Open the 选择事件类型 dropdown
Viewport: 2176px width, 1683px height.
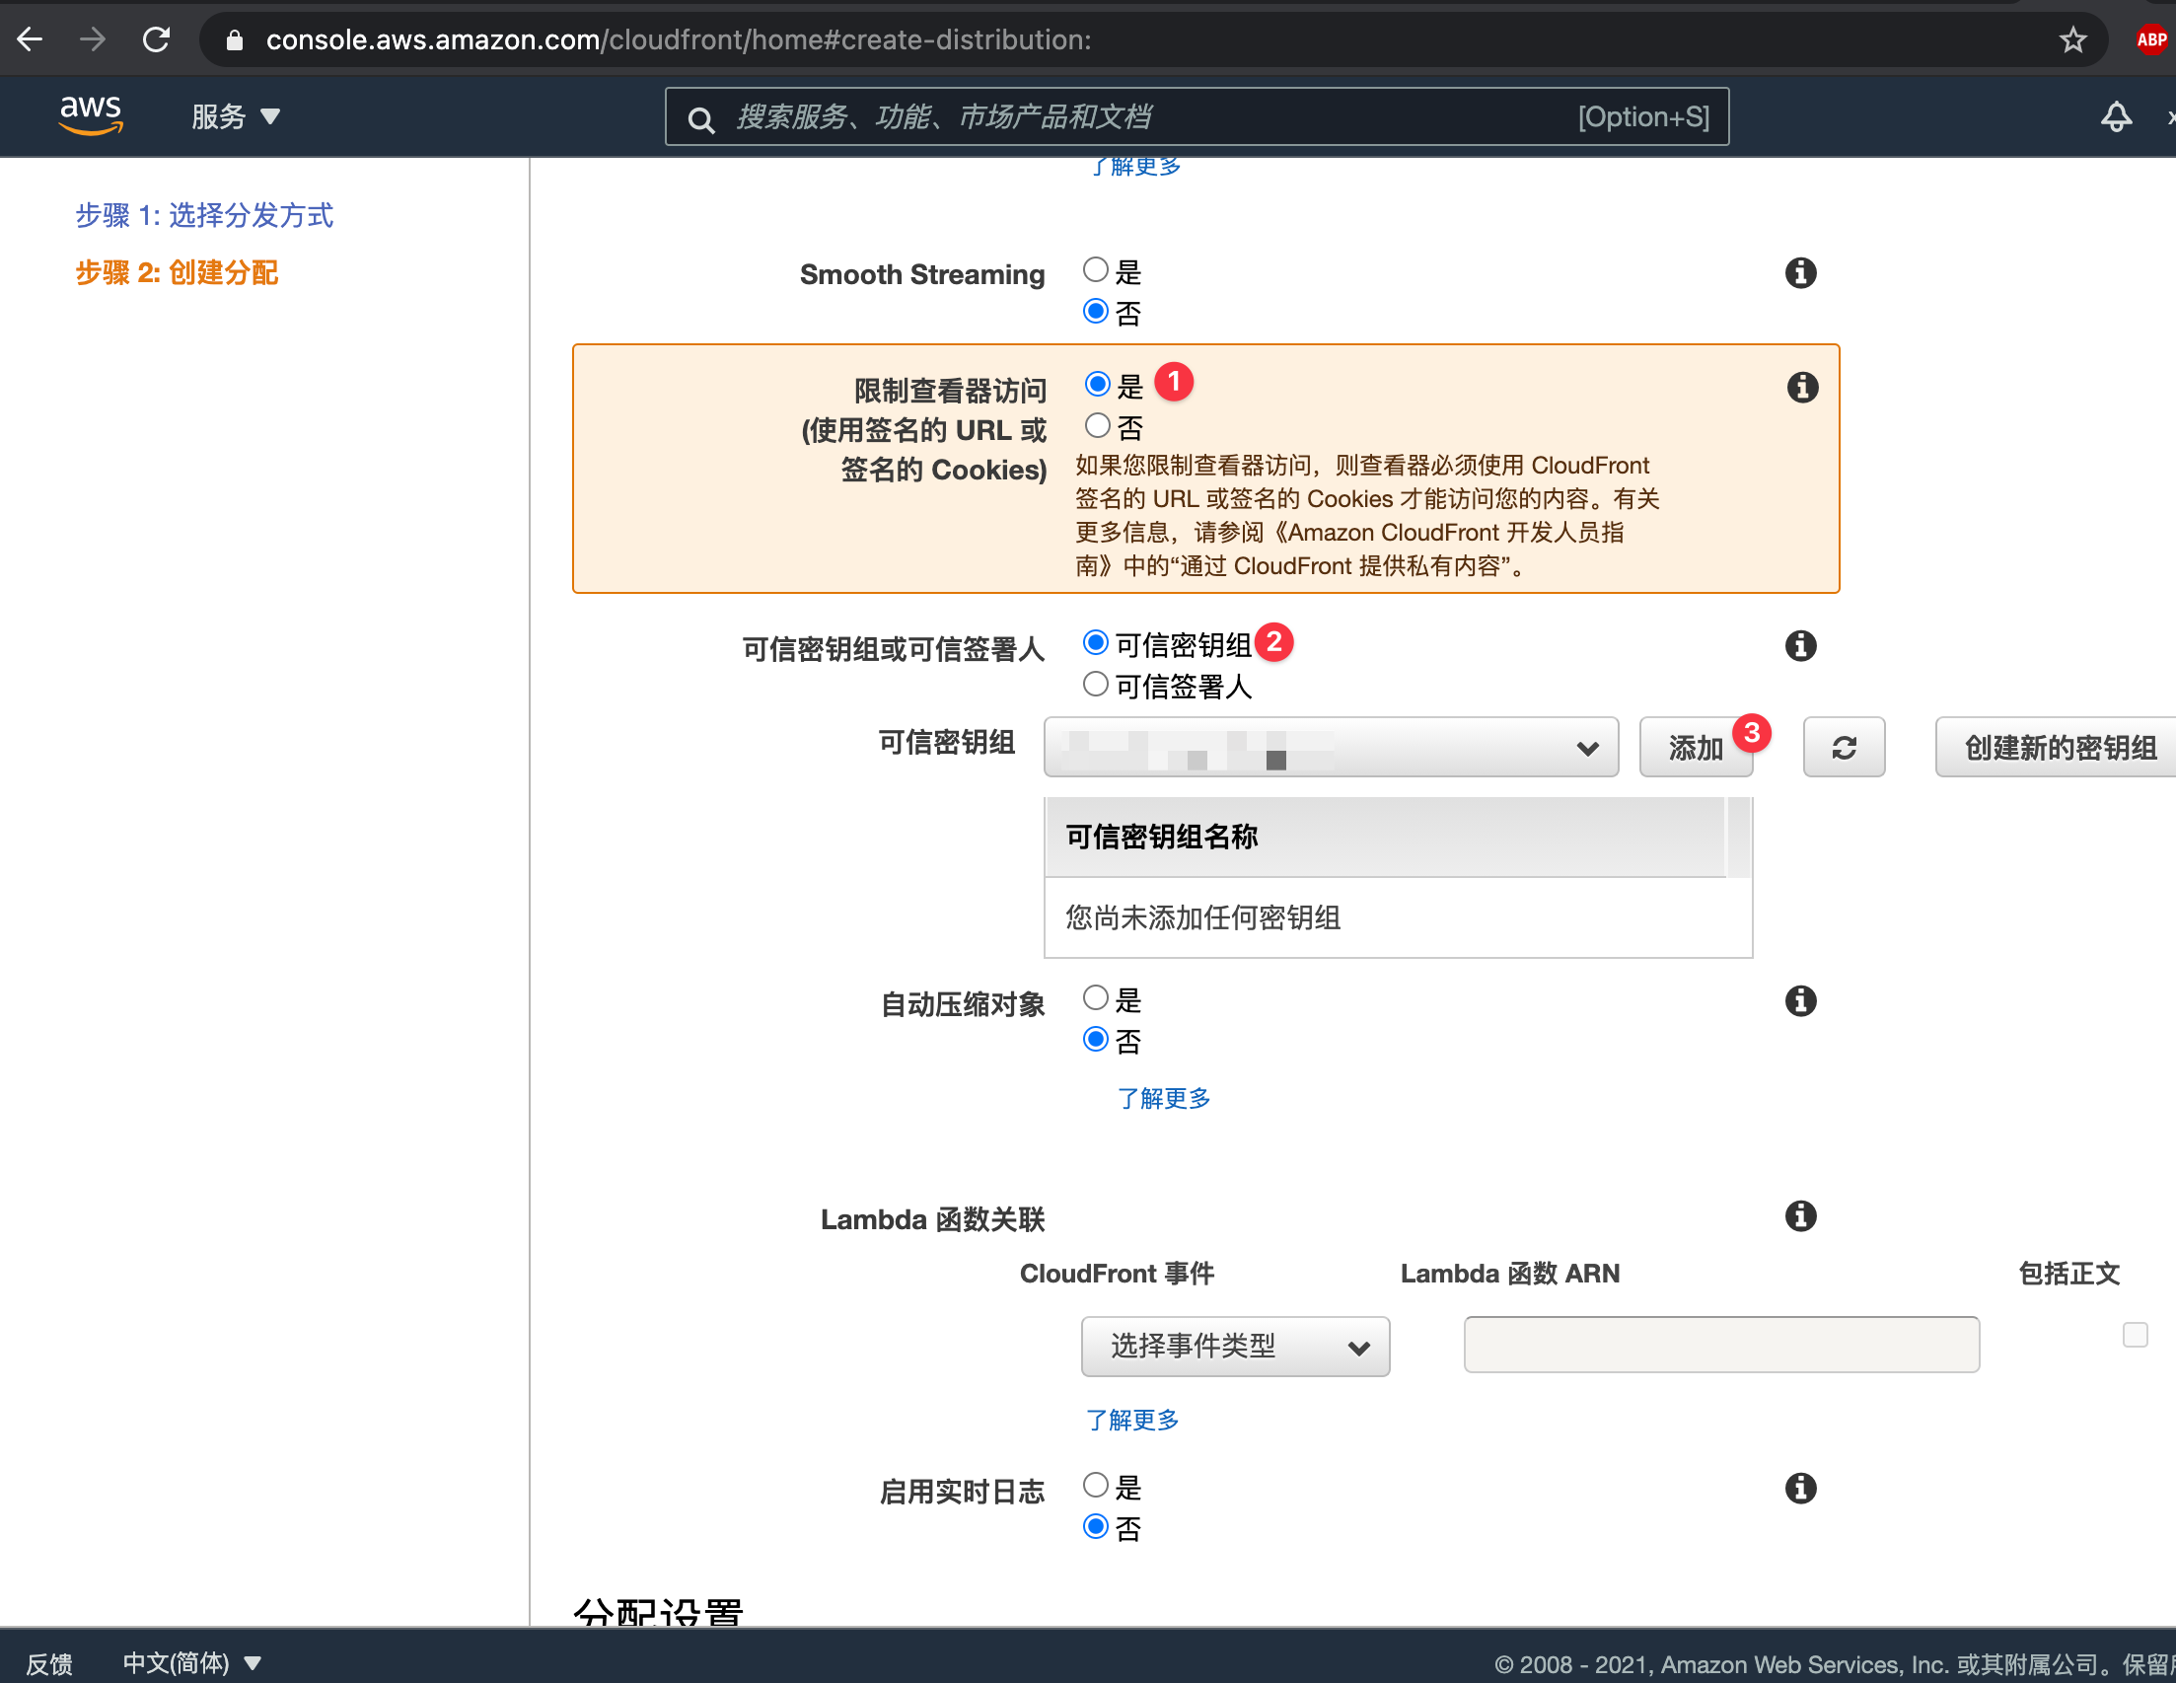1235,1347
